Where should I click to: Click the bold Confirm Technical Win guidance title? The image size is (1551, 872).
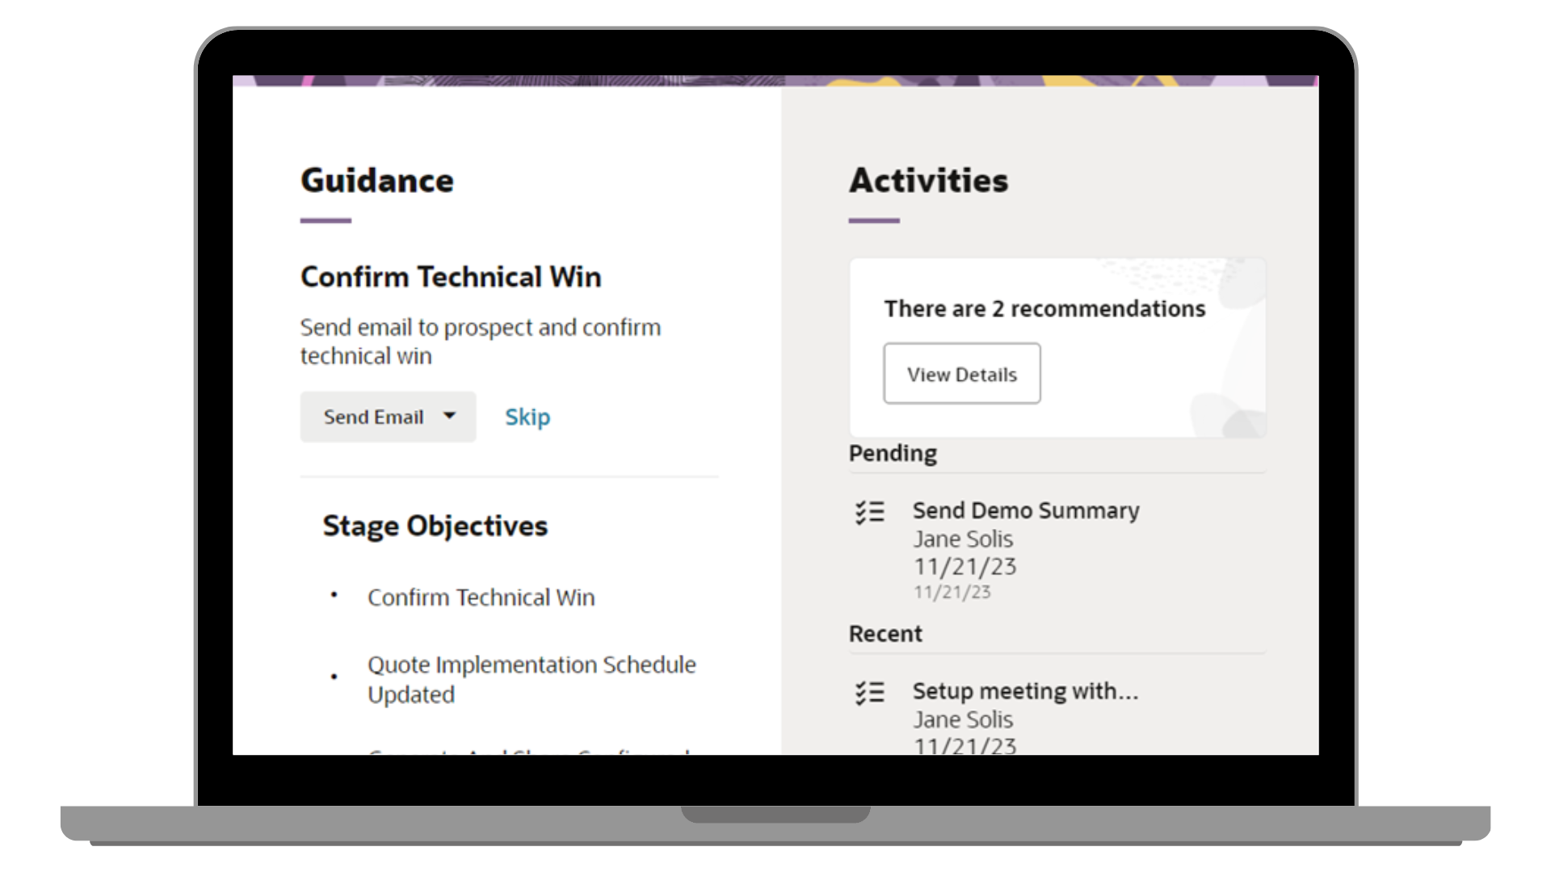click(x=451, y=277)
